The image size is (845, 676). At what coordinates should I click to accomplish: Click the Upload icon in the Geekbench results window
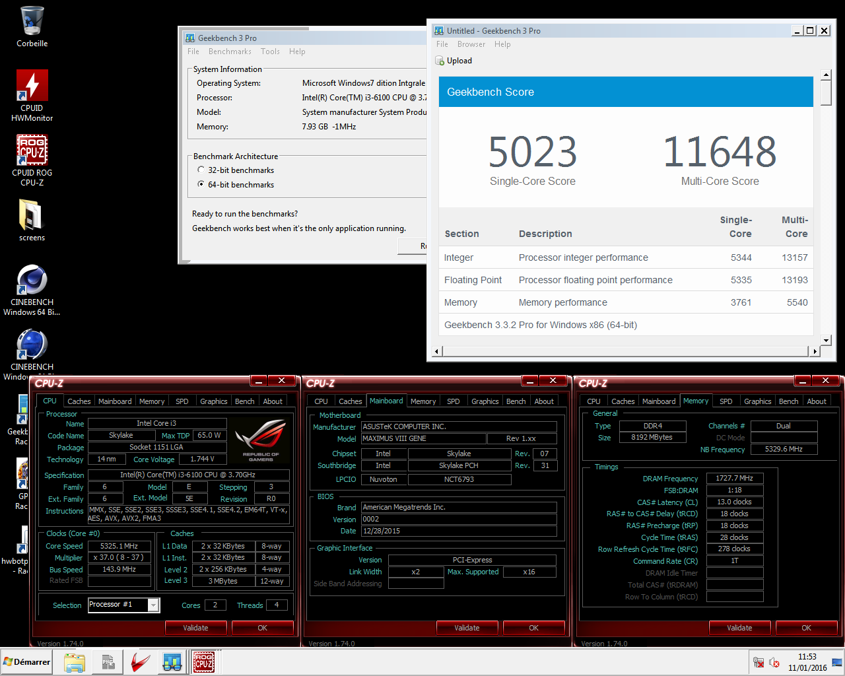pos(440,61)
